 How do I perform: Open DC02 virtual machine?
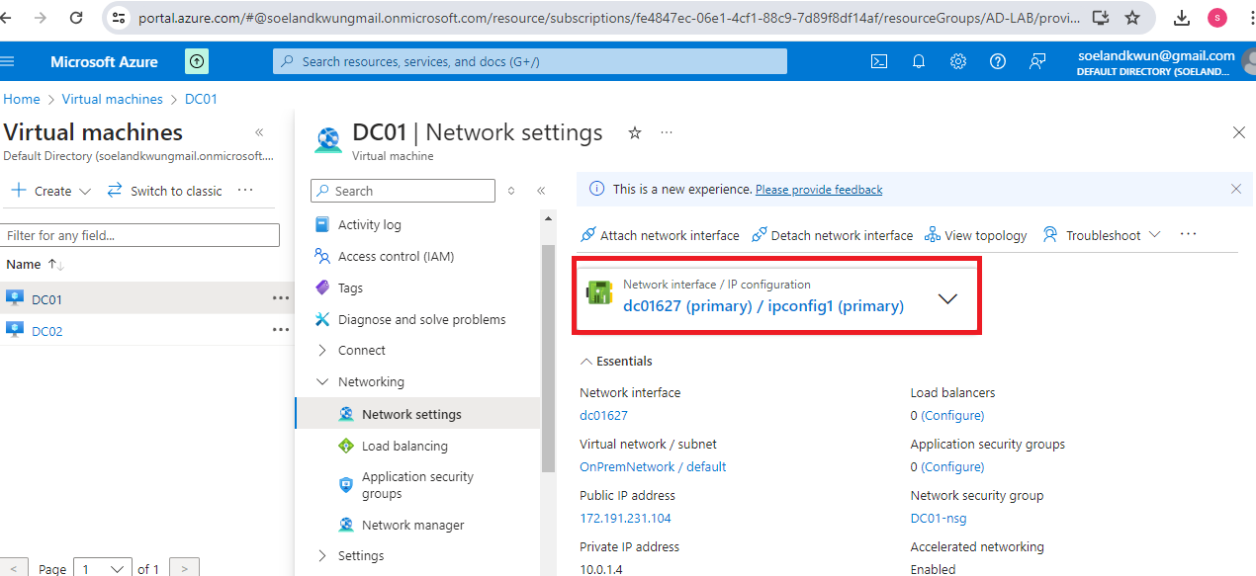46,331
